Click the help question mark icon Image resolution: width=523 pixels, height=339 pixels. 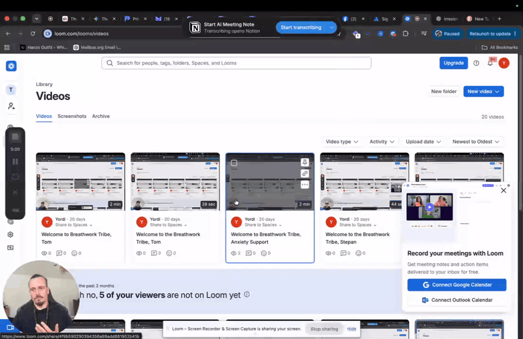click(x=476, y=63)
